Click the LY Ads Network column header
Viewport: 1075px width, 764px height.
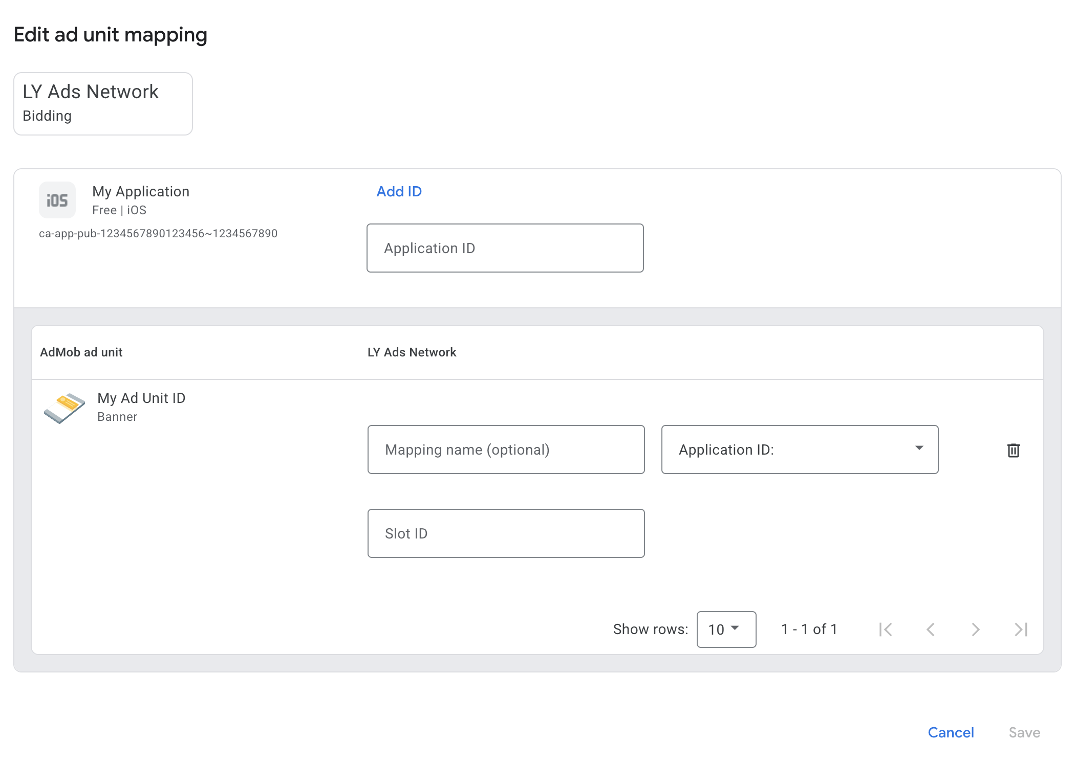412,352
